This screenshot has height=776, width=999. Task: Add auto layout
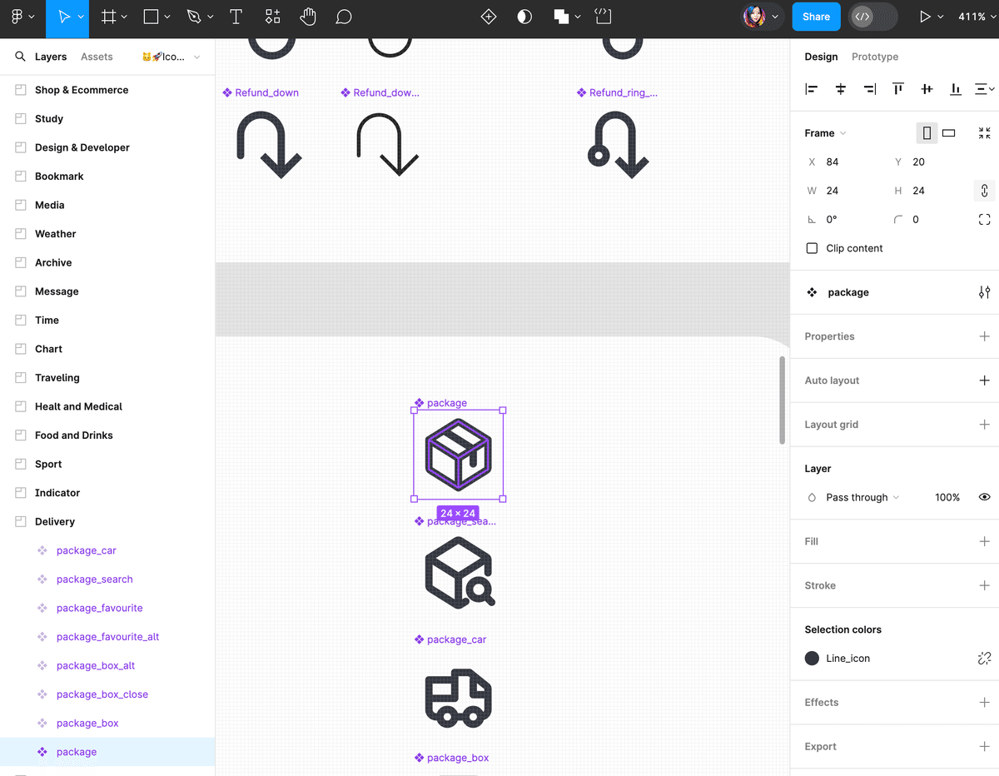(x=985, y=381)
